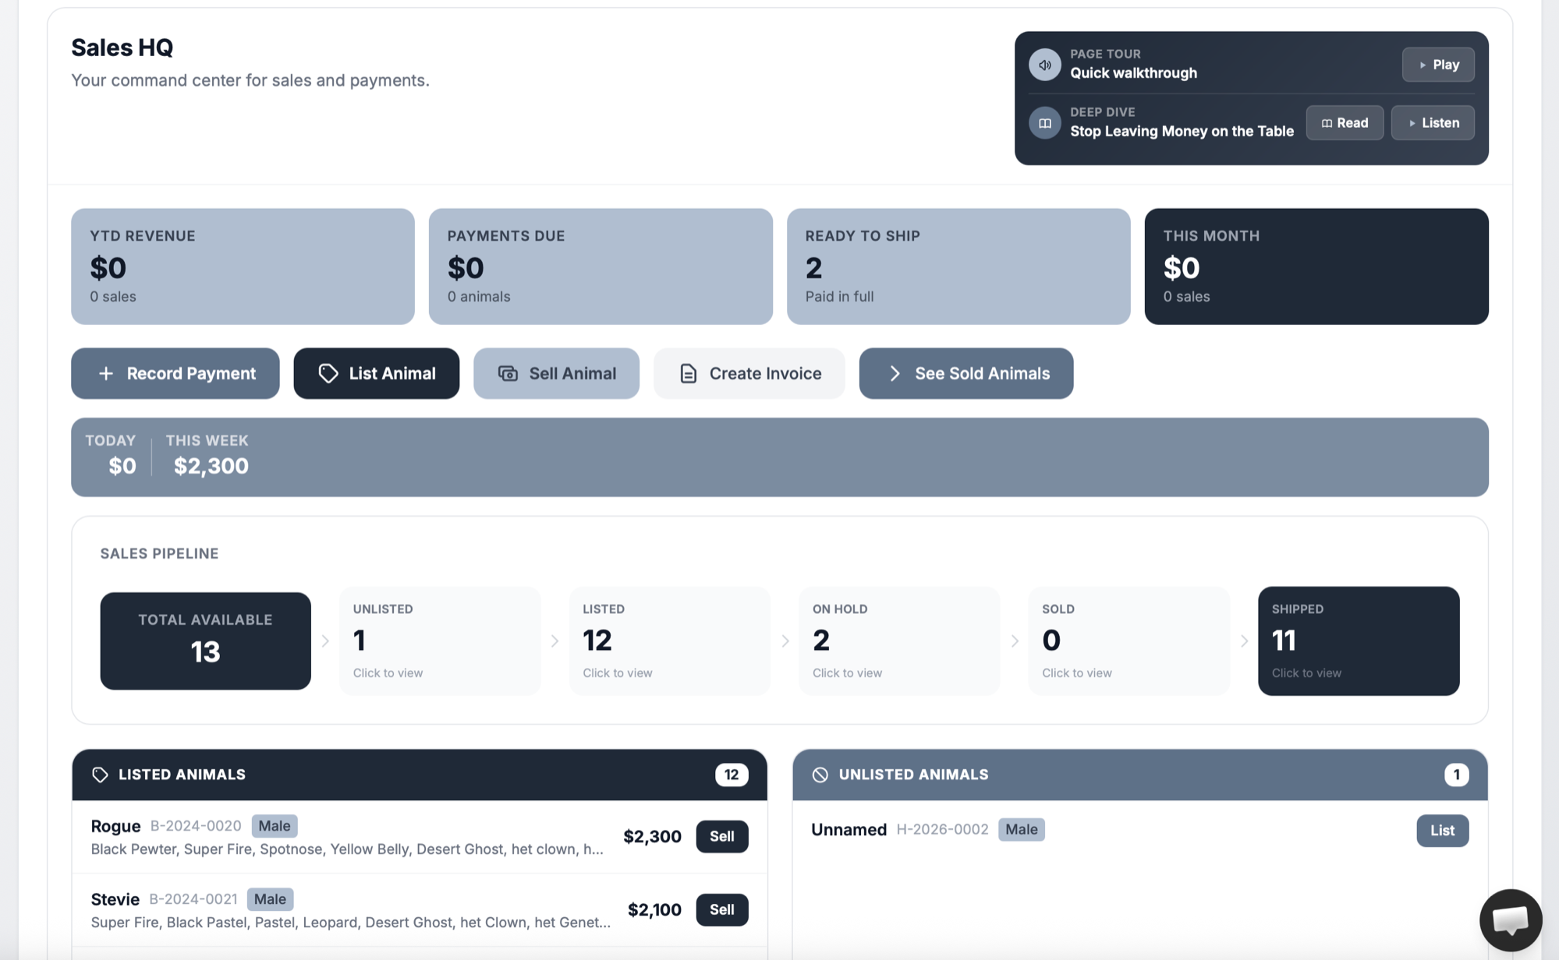View the Unlisted pipeline stage

click(x=440, y=641)
